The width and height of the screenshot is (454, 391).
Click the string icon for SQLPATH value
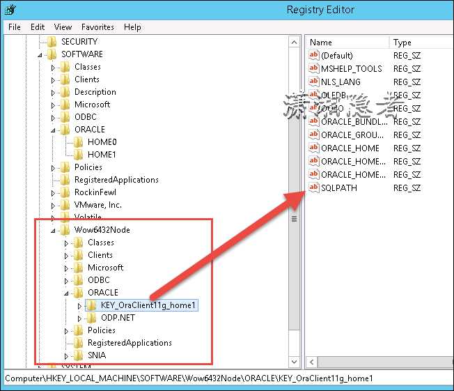[x=314, y=187]
